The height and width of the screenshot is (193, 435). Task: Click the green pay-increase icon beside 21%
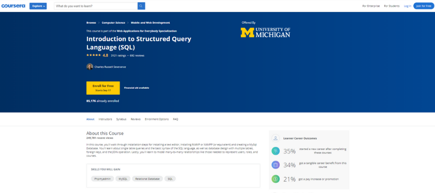click(x=275, y=179)
